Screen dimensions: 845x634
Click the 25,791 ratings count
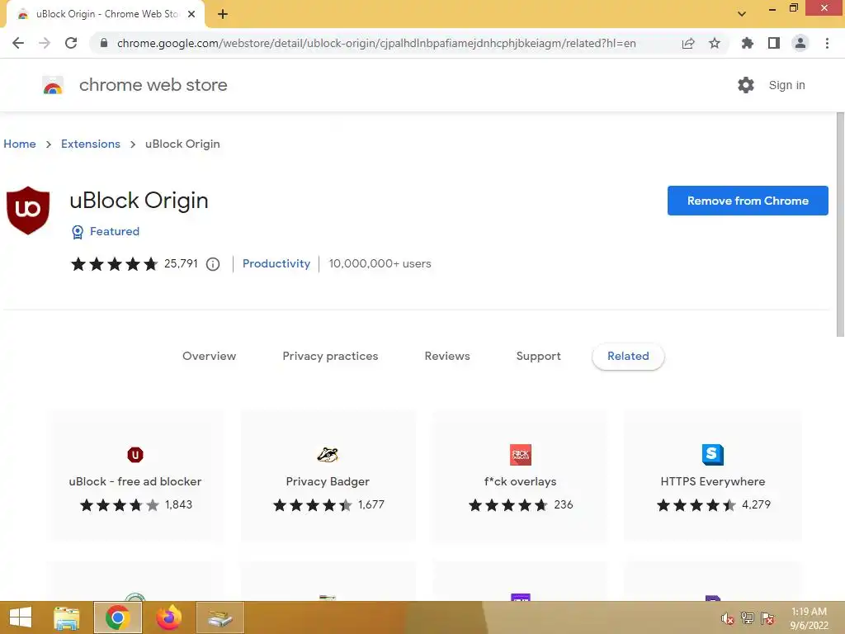coord(181,263)
